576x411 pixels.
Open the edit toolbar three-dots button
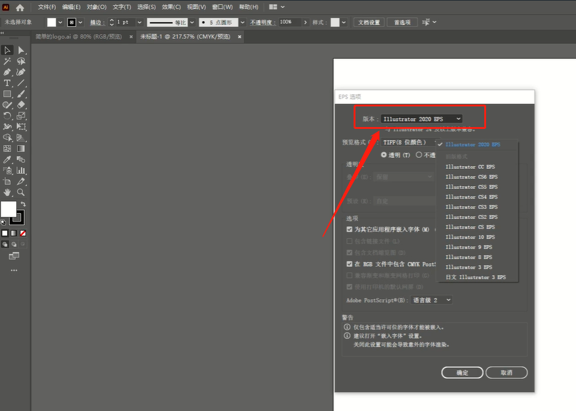click(x=14, y=270)
